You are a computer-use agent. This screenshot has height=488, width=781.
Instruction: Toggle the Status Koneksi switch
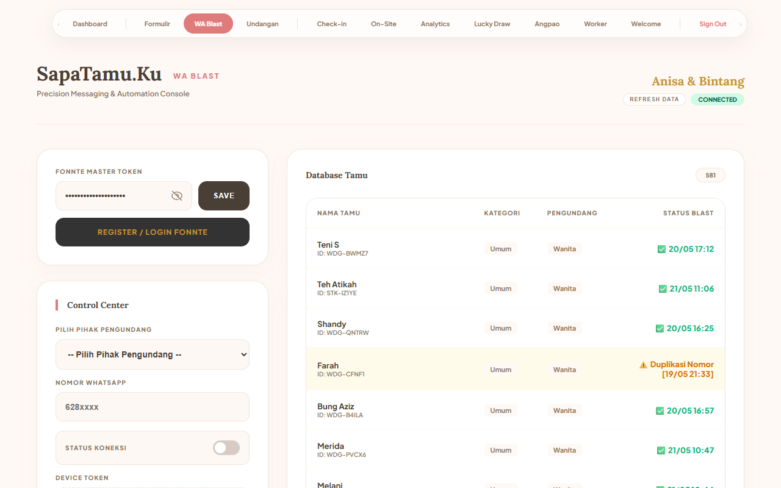(x=226, y=448)
